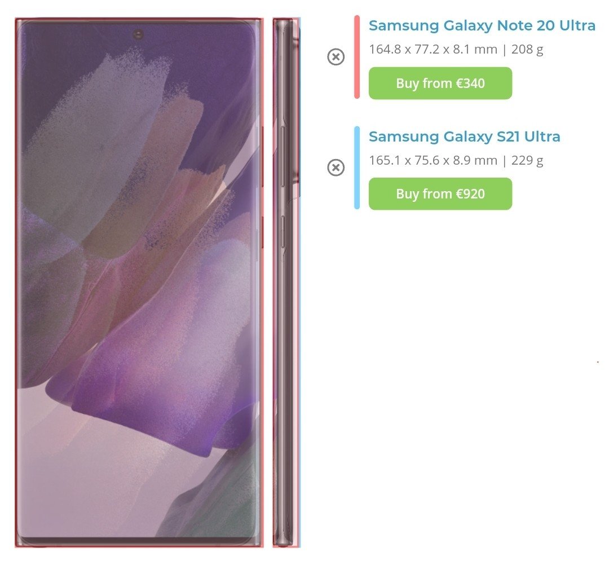This screenshot has height=565, width=609.
Task: Click the side view phone overlay image
Action: [x=286, y=282]
